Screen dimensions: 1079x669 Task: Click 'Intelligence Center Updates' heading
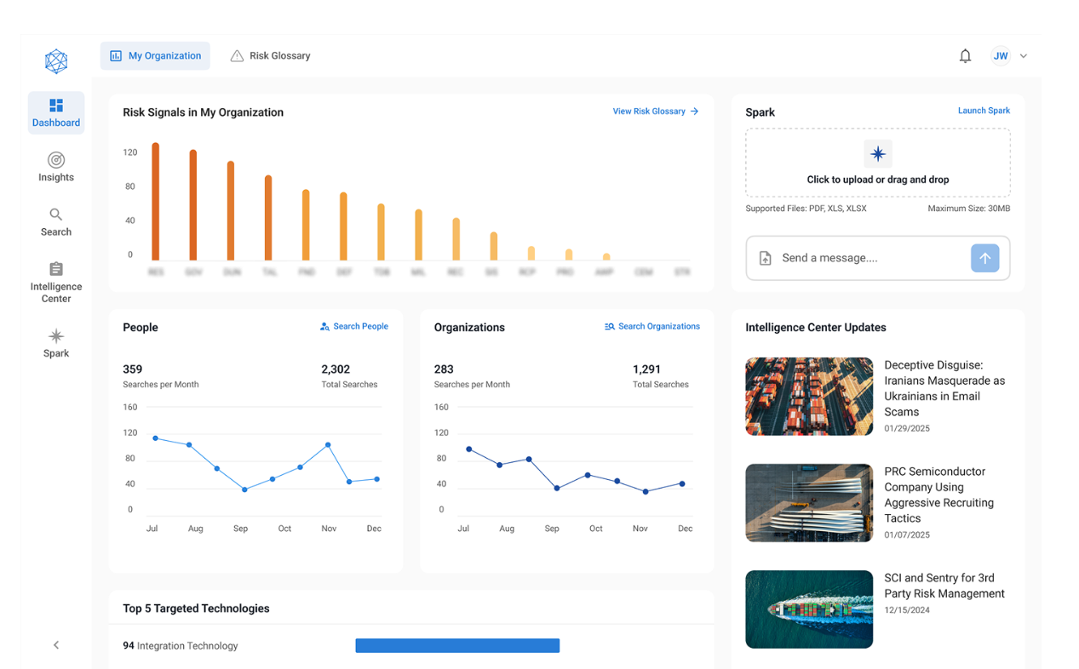816,328
